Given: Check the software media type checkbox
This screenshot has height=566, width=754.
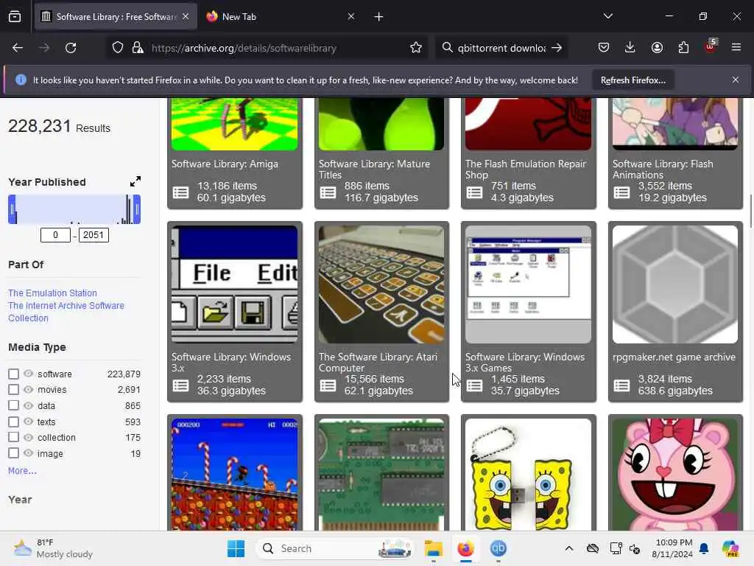Looking at the screenshot, I should click(13, 374).
